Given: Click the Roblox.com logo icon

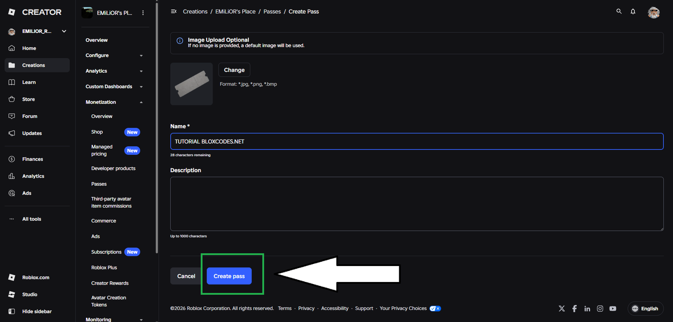Looking at the screenshot, I should click(12, 277).
